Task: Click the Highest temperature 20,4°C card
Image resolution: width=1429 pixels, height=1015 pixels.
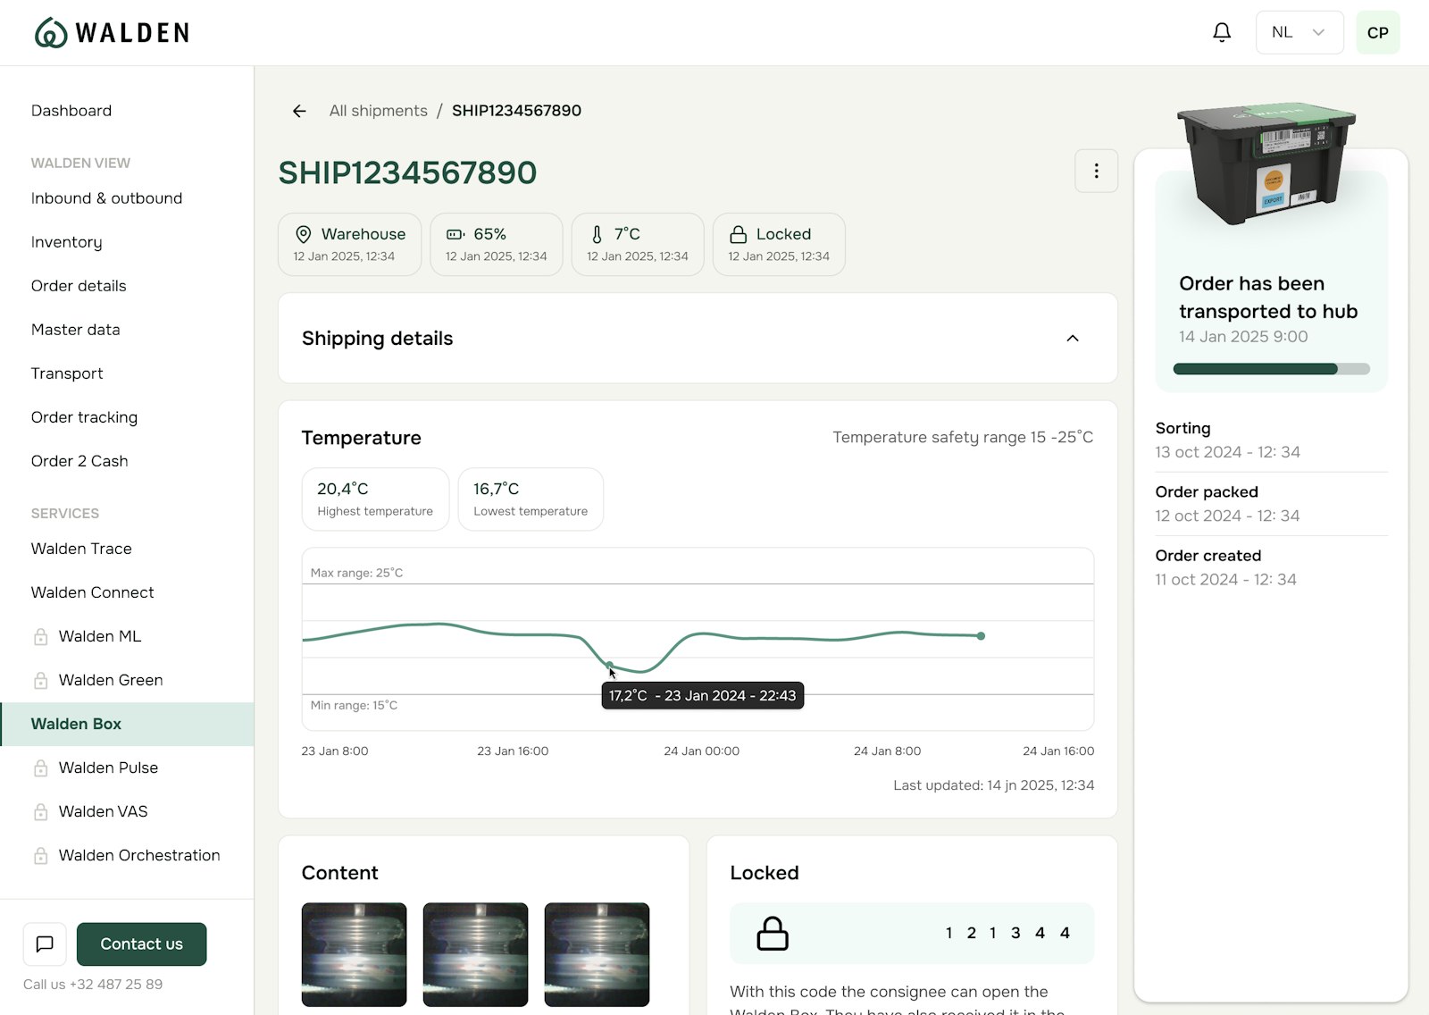Action: (375, 499)
